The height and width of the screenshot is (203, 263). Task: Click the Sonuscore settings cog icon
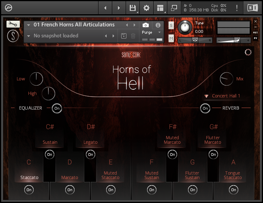248,52
